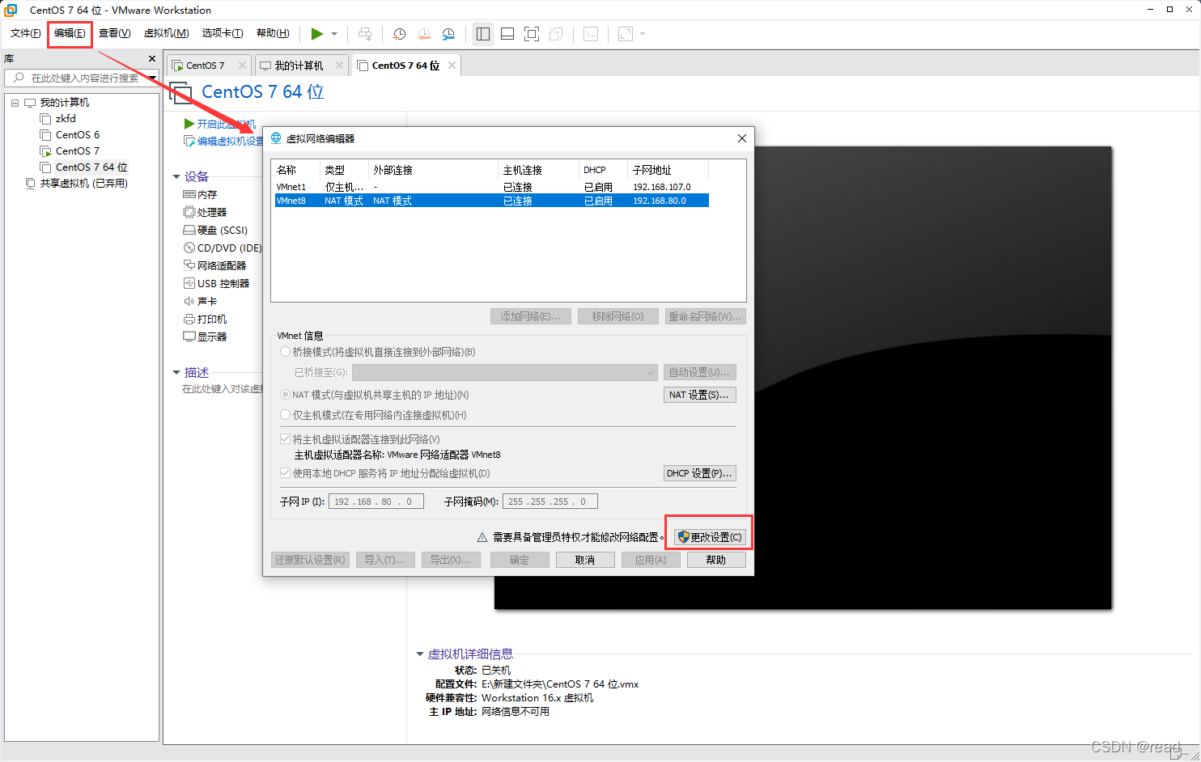Select the VMnet8 NAT row in network list

pyautogui.click(x=492, y=201)
